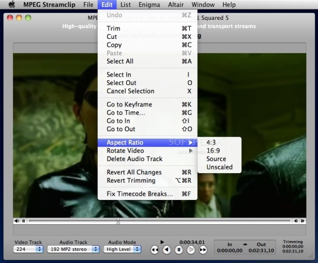The image size is (318, 263).
Task: Choose Fix Timecode Breaks...
Action: [x=148, y=194]
